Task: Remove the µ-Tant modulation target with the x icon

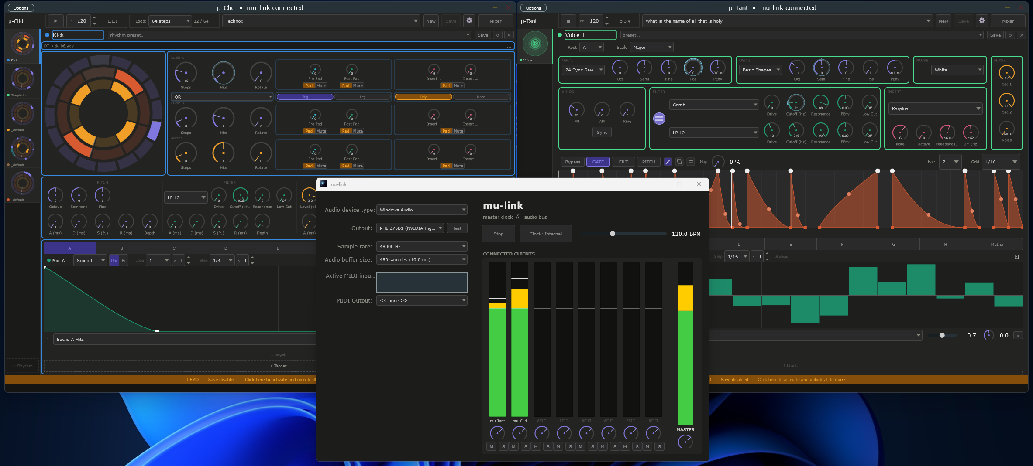Action: [x=1018, y=336]
